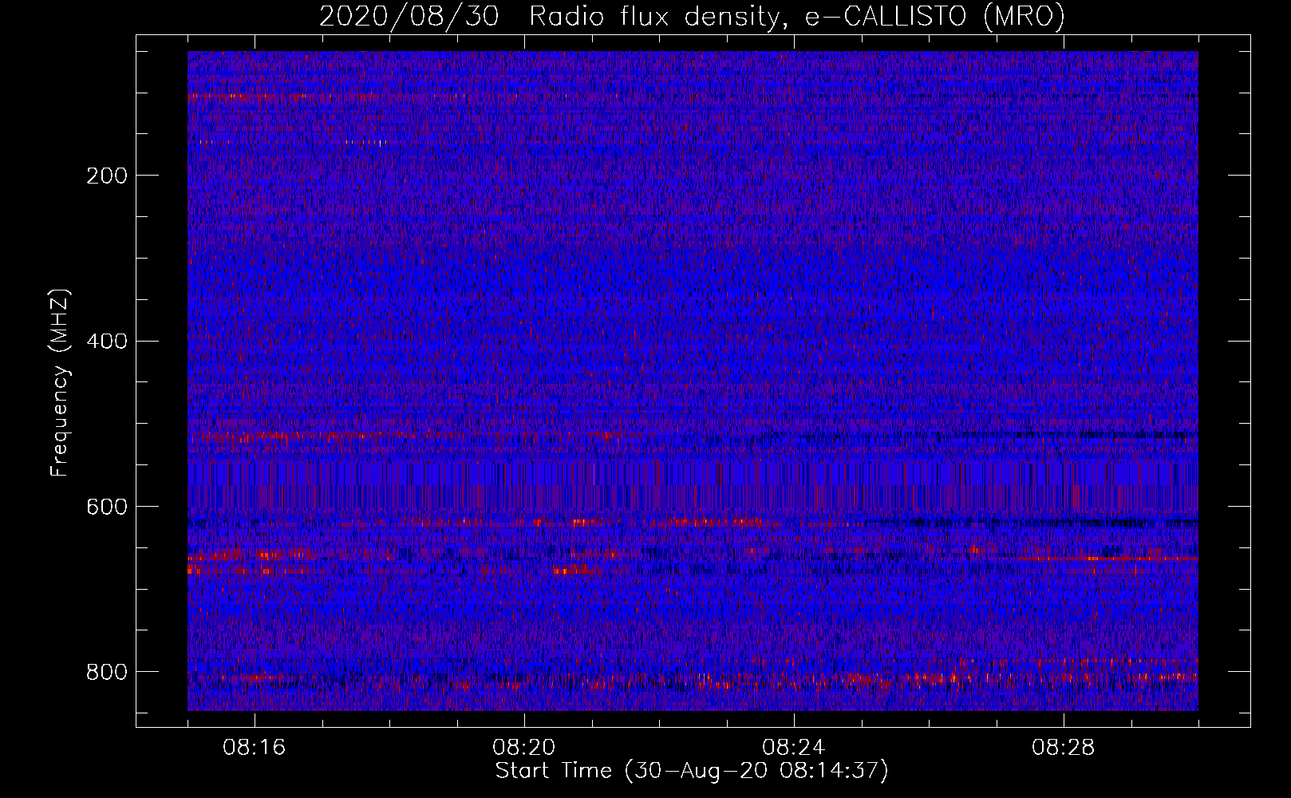
Task: Click the 08:20 time tick label
Action: coord(524,748)
